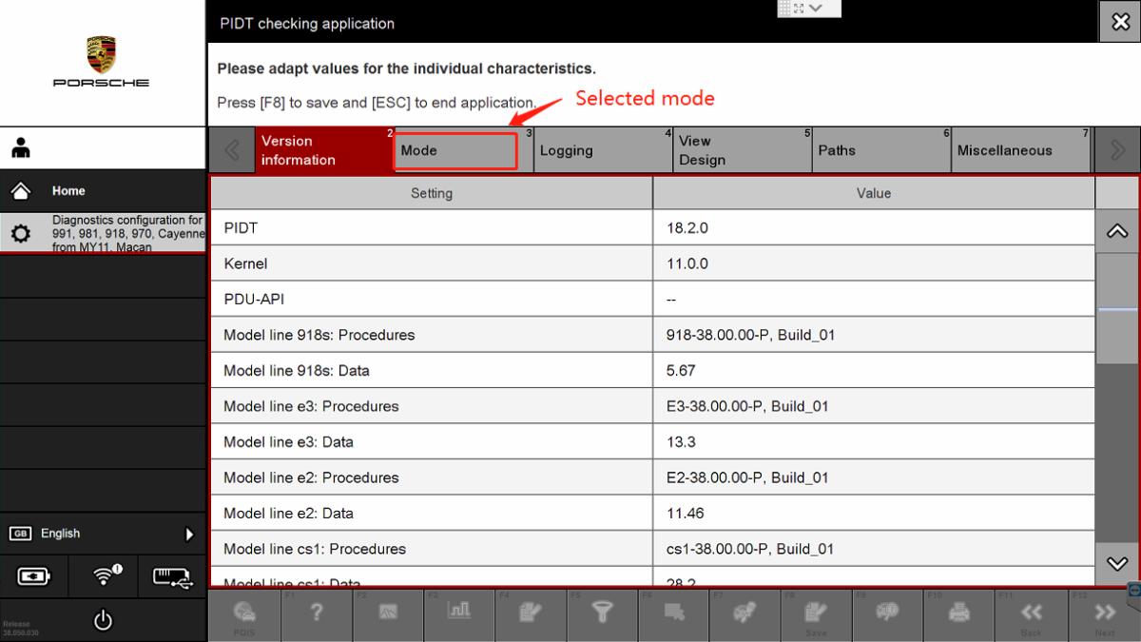Switch to the Logging tab

coord(604,150)
